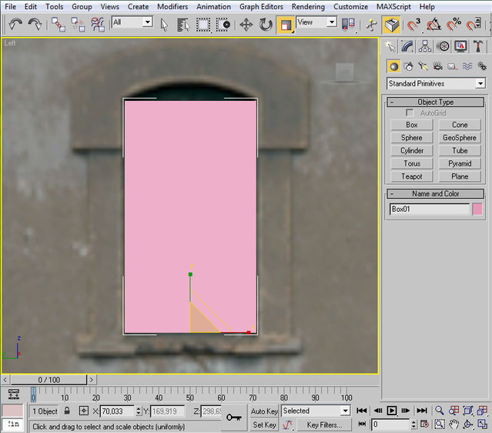Image resolution: width=492 pixels, height=433 pixels.
Task: Switch to Cameras creation category
Action: click(437, 66)
